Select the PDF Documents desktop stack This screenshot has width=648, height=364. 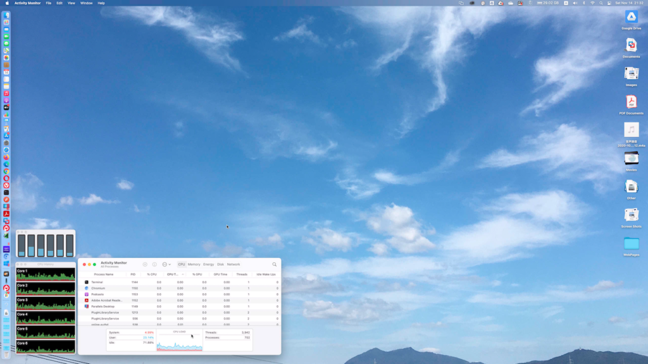click(x=631, y=102)
